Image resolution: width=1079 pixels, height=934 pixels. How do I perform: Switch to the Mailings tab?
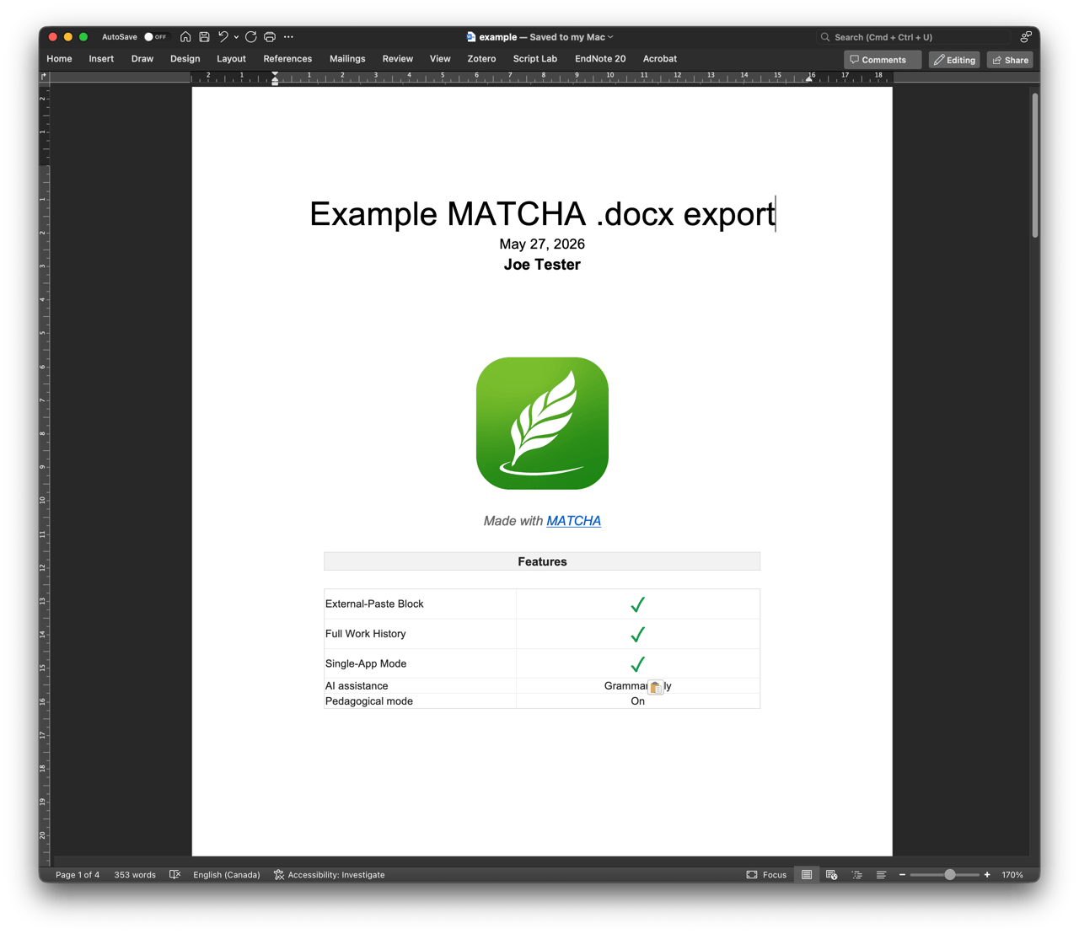347,59
